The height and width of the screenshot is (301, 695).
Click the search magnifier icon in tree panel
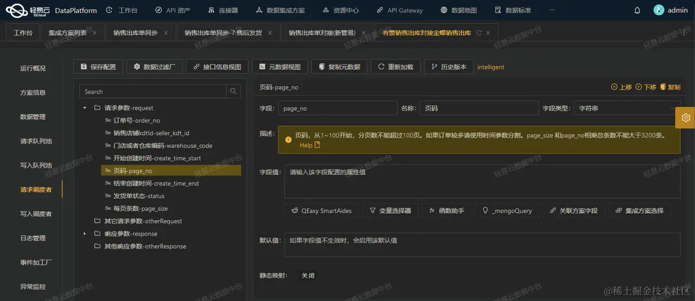[x=233, y=91]
